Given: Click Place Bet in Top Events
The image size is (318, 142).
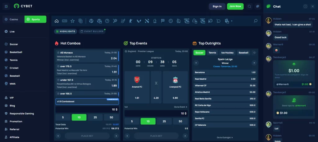Looking at the screenshot, I should coord(156,136).
